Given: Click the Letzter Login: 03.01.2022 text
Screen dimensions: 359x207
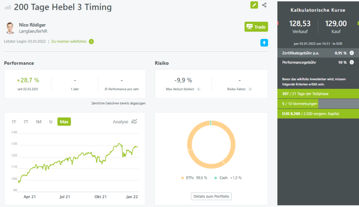Looking at the screenshot, I should point(25,42).
